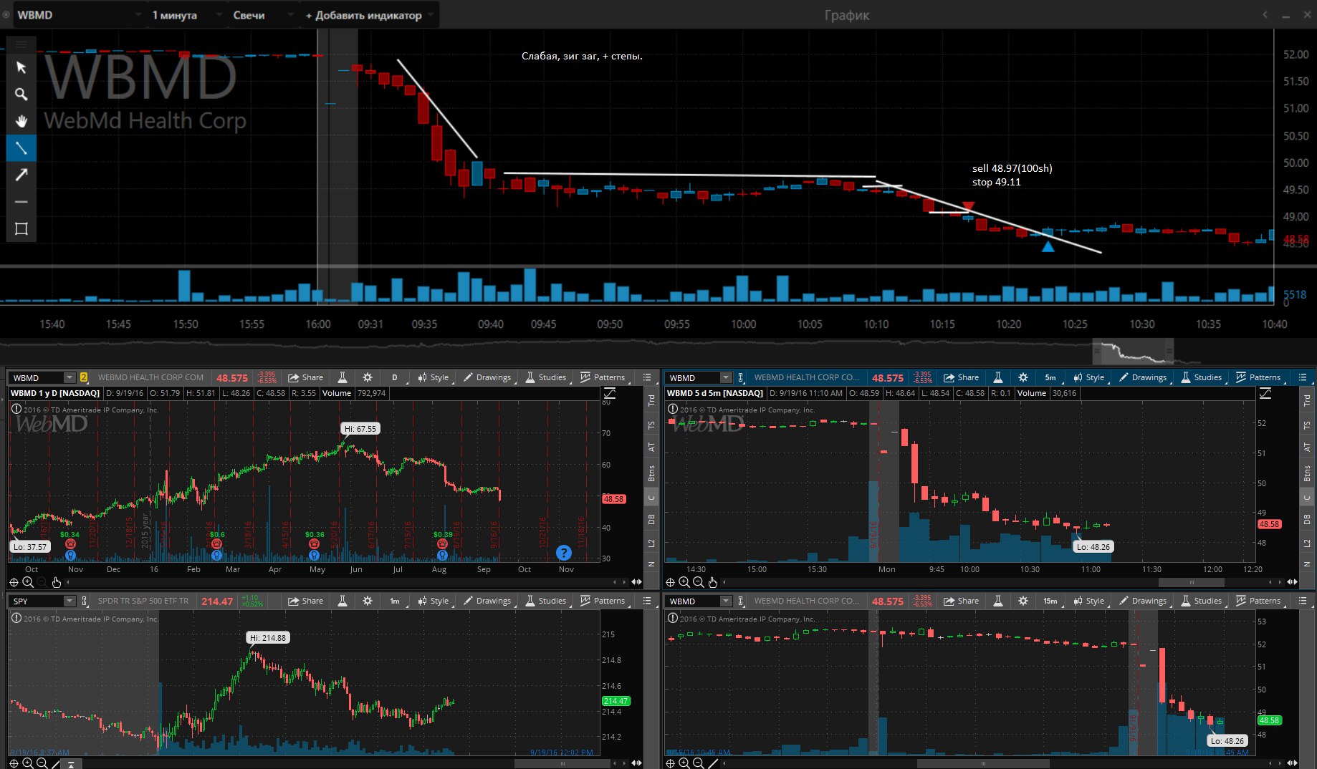Click the hamburger menu above the tool palette
The image size is (1317, 769).
(21, 44)
